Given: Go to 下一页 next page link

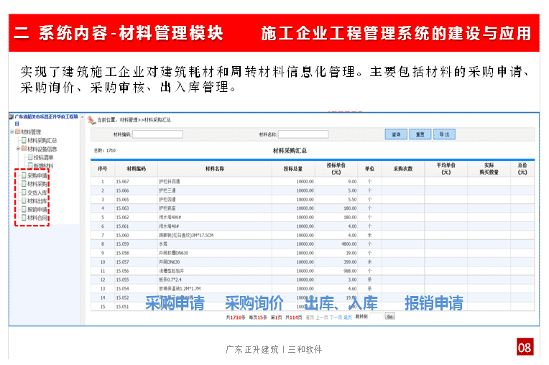Looking at the screenshot, I should pos(336,318).
